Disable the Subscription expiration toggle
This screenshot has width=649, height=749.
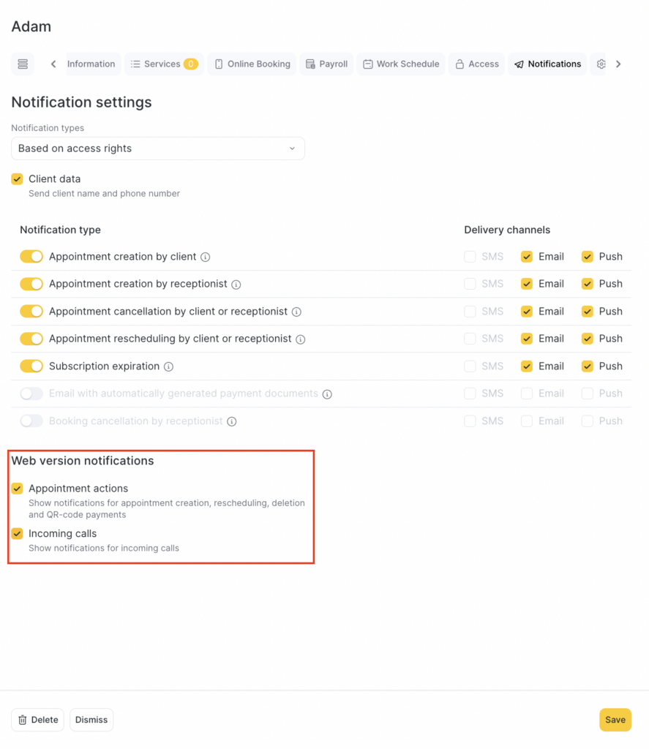coord(31,366)
